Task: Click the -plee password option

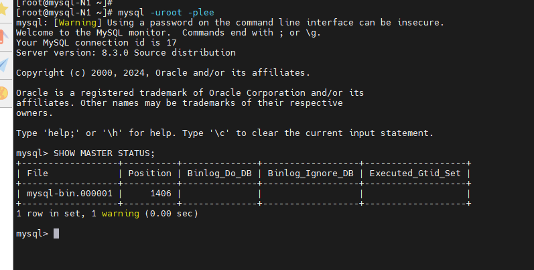Action: pyautogui.click(x=201, y=13)
